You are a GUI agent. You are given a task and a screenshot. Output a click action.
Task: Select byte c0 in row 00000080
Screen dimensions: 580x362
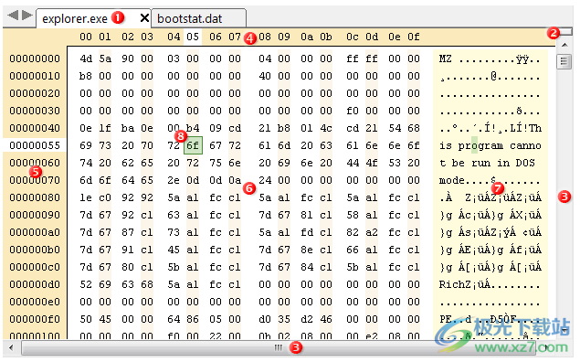[x=105, y=197]
